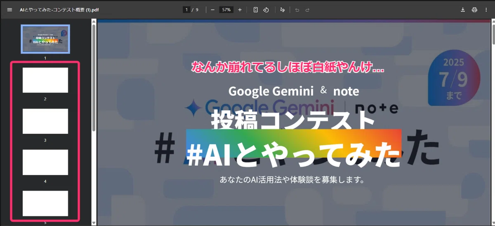Select the draw annotation tool
The height and width of the screenshot is (226, 495).
(283, 9)
